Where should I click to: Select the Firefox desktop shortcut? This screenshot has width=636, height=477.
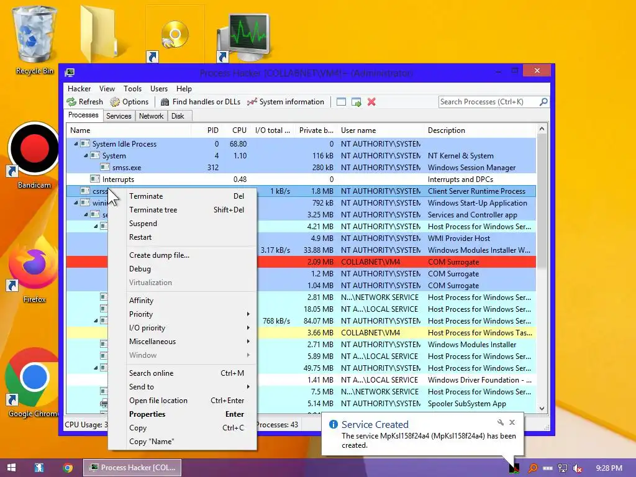pyautogui.click(x=35, y=271)
